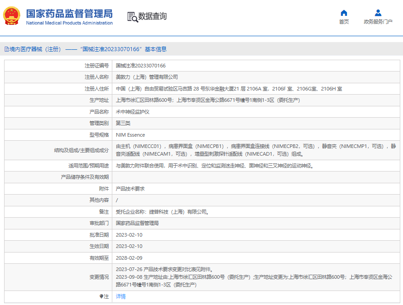Click the 结构及组成/主要组成成分 label
403x305 pixels.
(x=82, y=150)
